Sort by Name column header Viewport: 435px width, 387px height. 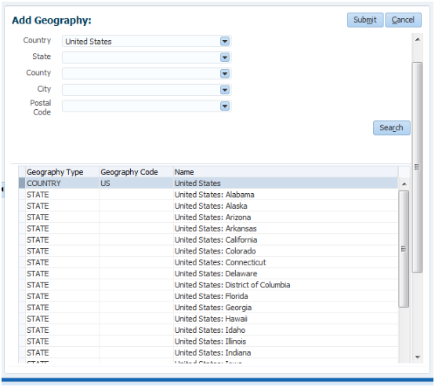click(x=286, y=172)
